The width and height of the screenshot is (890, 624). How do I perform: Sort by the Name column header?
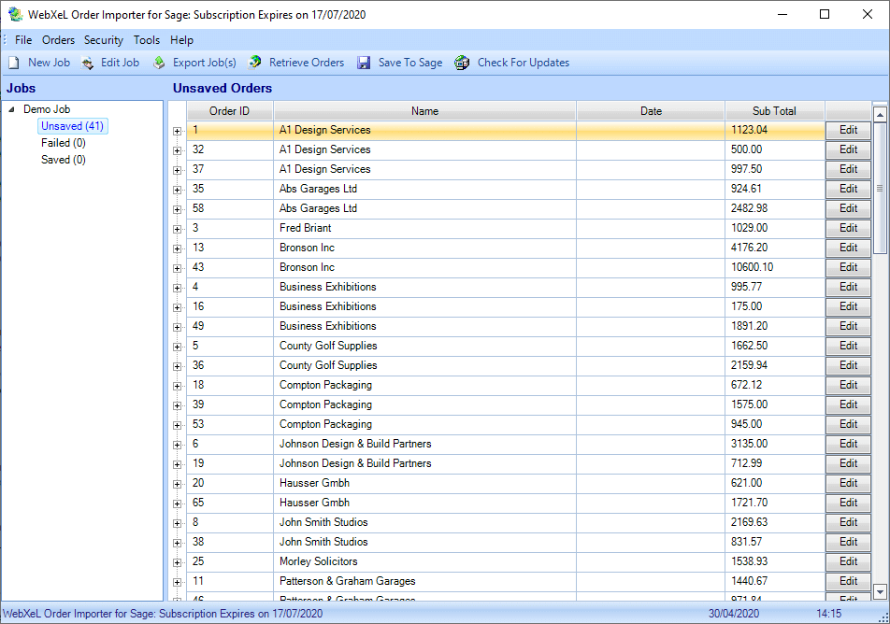pyautogui.click(x=424, y=111)
